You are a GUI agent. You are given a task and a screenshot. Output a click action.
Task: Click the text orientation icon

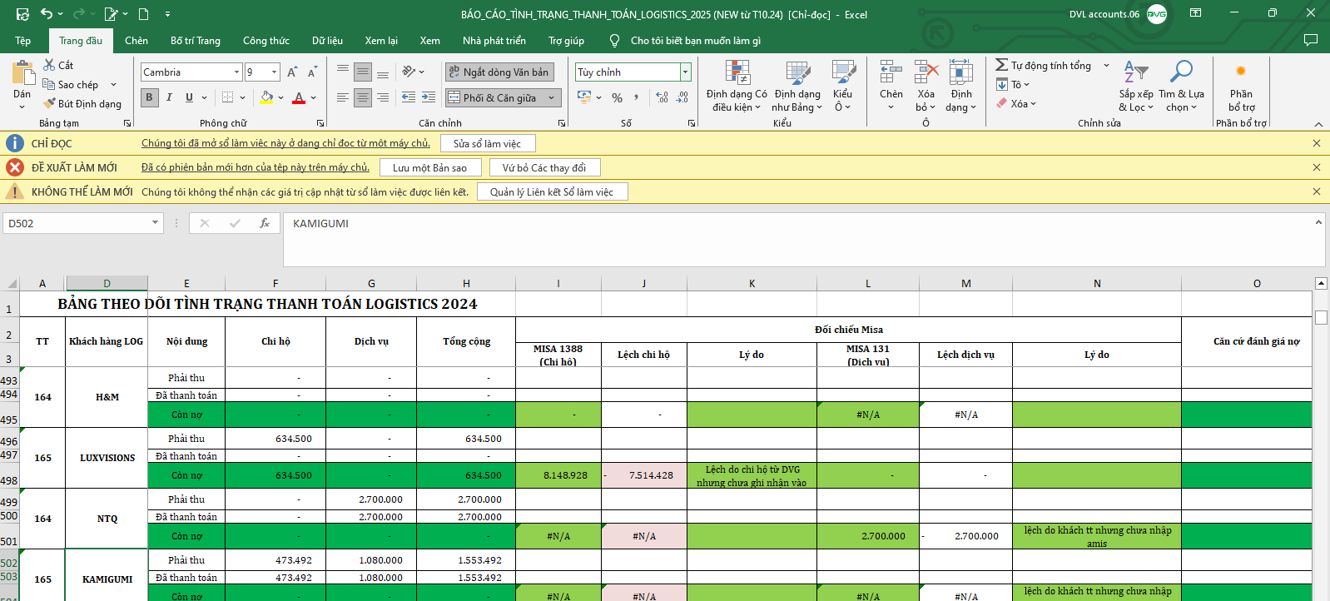click(x=409, y=72)
